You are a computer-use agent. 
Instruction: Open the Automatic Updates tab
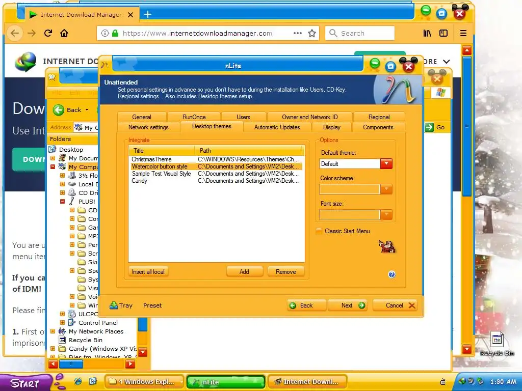coord(277,127)
